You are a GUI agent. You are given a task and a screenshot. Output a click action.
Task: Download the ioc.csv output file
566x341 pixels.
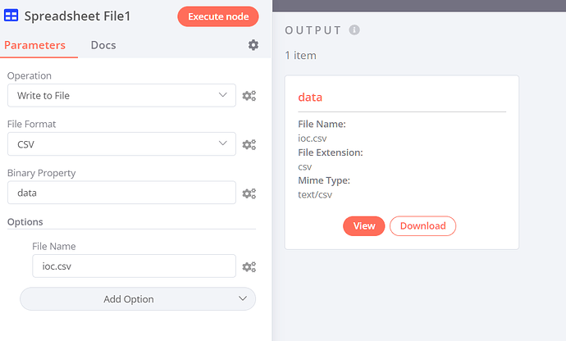click(422, 226)
